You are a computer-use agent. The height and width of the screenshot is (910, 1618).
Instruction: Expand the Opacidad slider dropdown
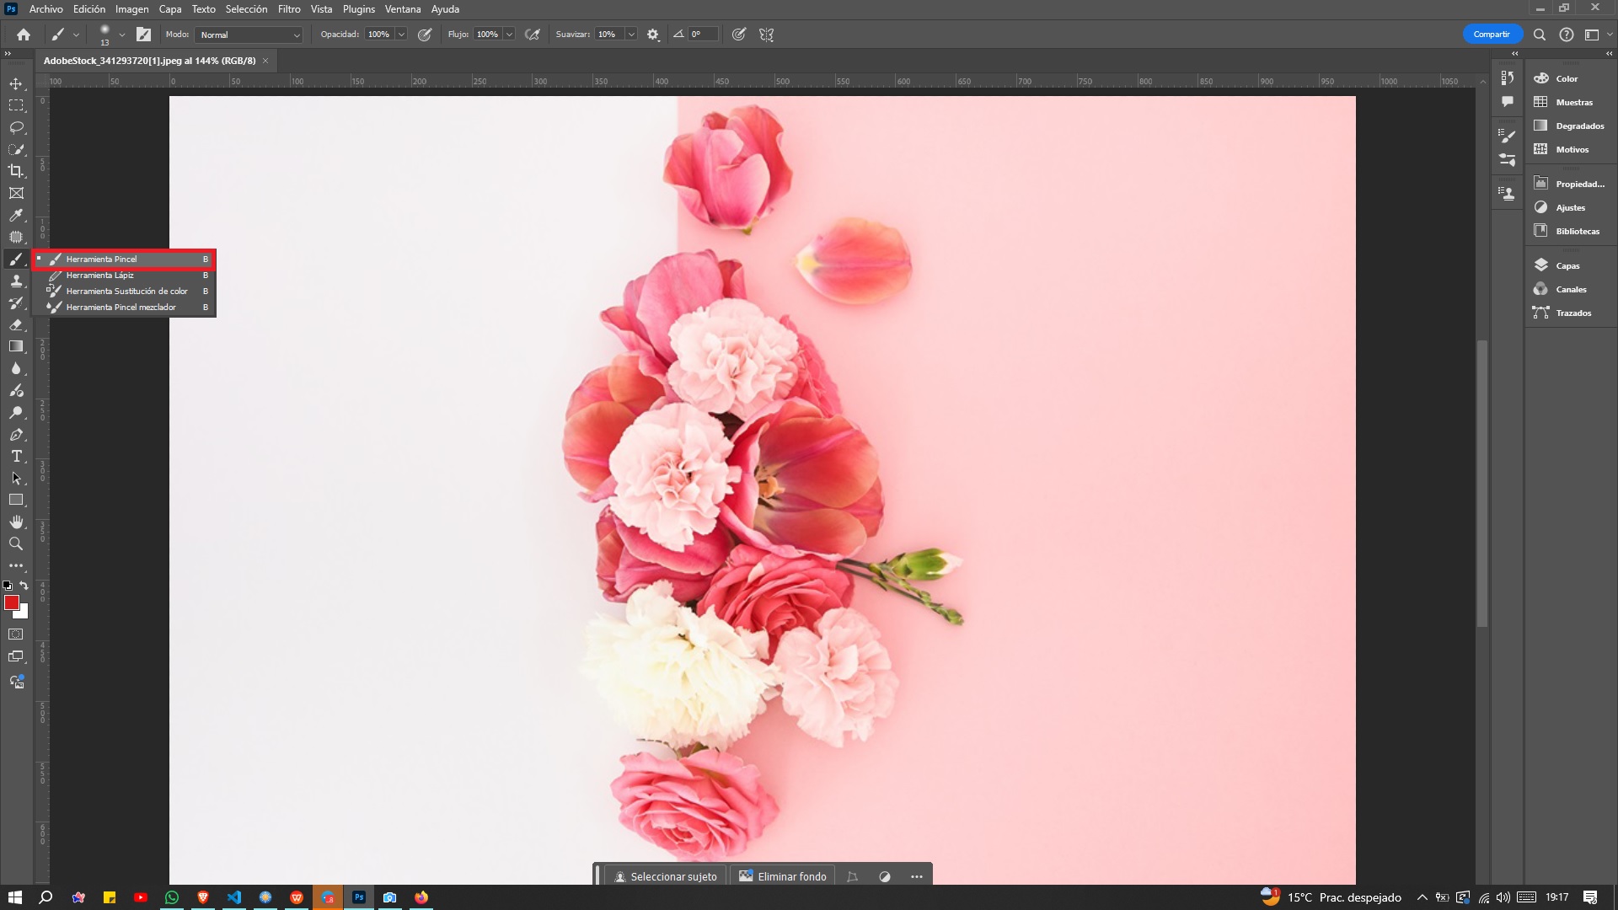pyautogui.click(x=402, y=35)
